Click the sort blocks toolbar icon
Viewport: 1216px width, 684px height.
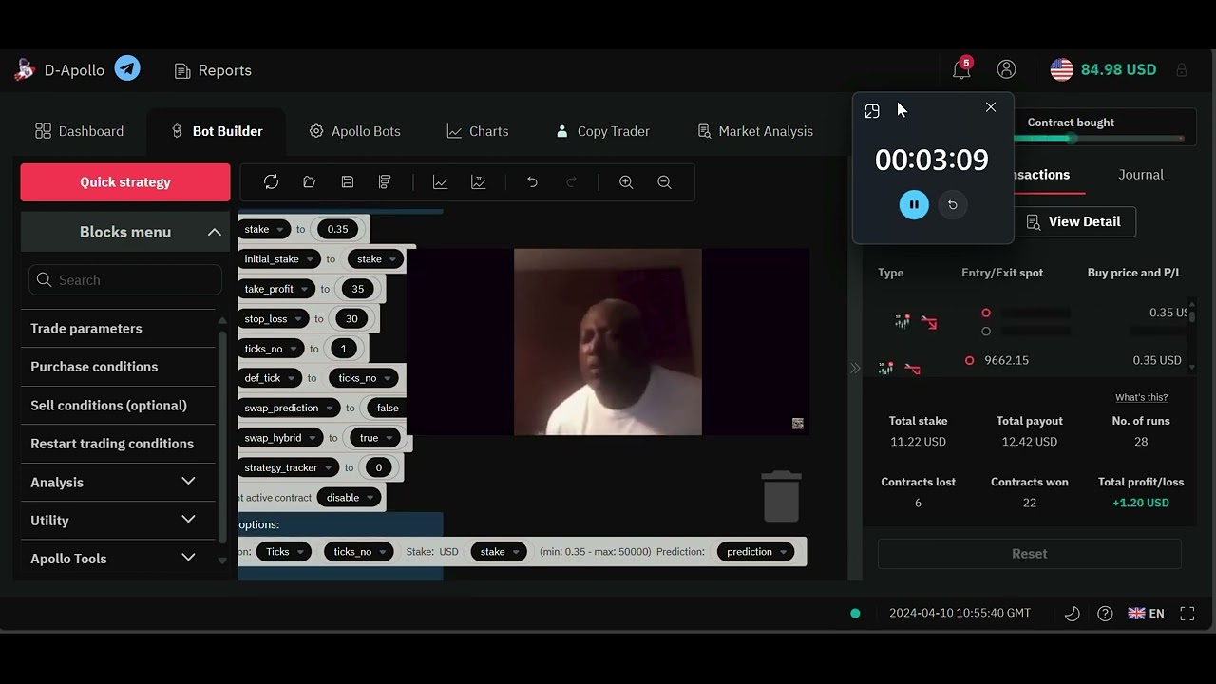[x=385, y=182]
